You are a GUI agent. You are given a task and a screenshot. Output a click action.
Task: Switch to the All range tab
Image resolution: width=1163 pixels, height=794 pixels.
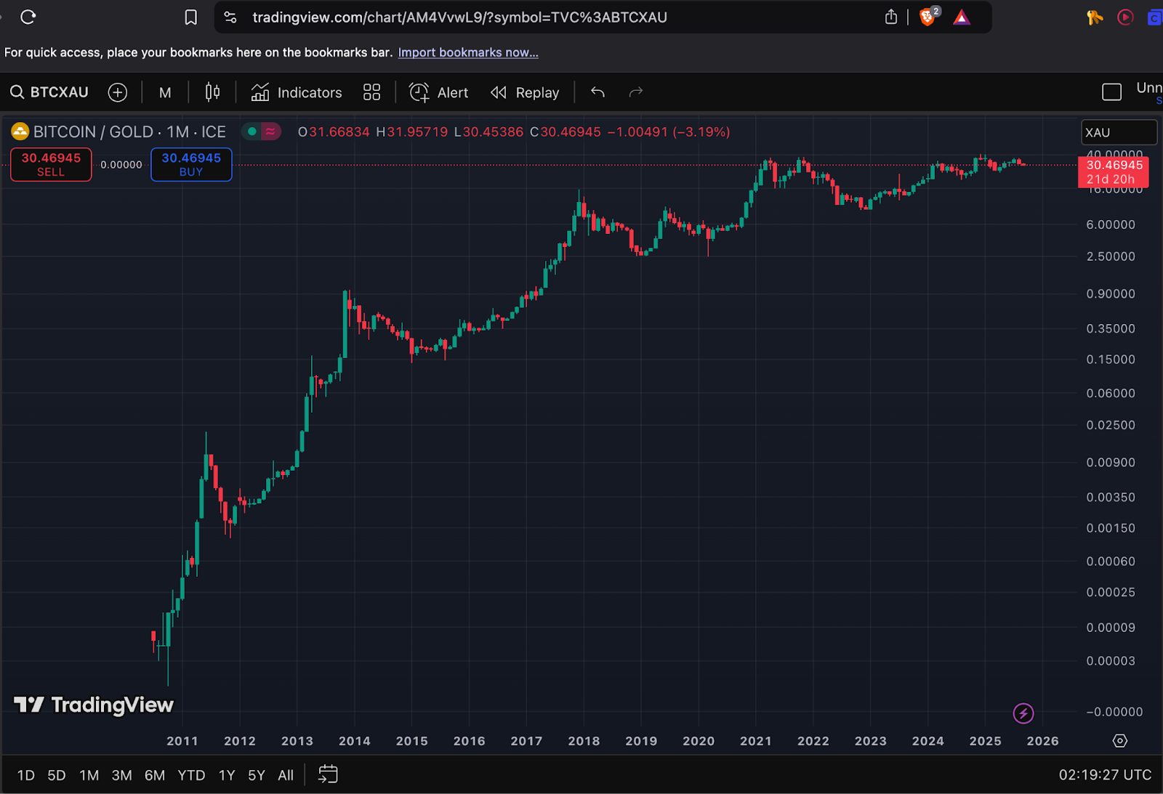[285, 774]
